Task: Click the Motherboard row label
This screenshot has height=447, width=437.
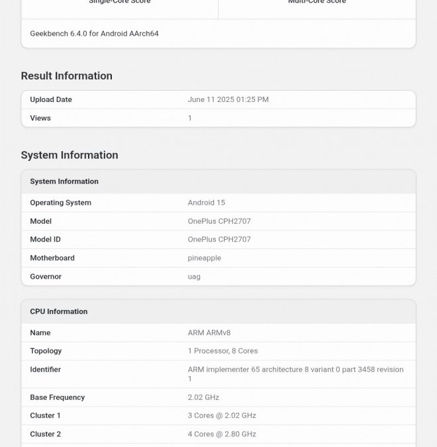Action: 52,258
